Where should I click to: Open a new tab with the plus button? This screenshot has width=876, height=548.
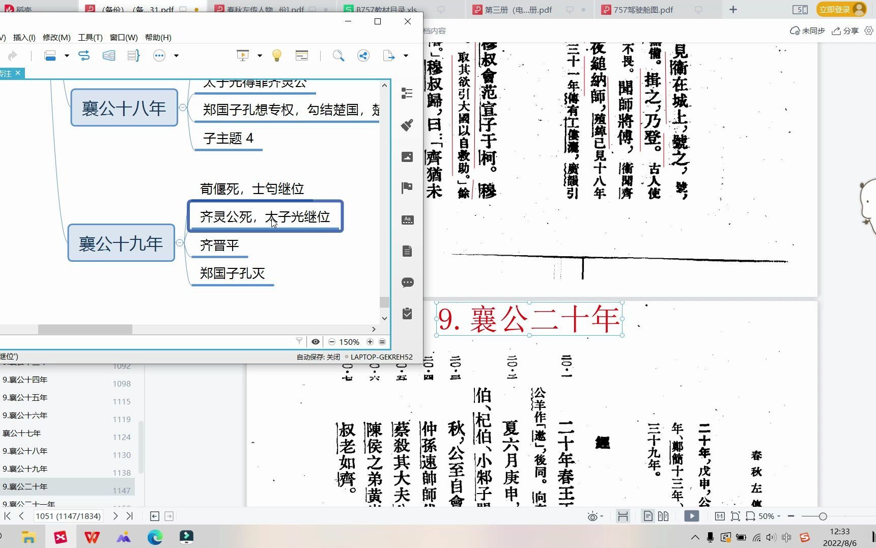point(733,10)
